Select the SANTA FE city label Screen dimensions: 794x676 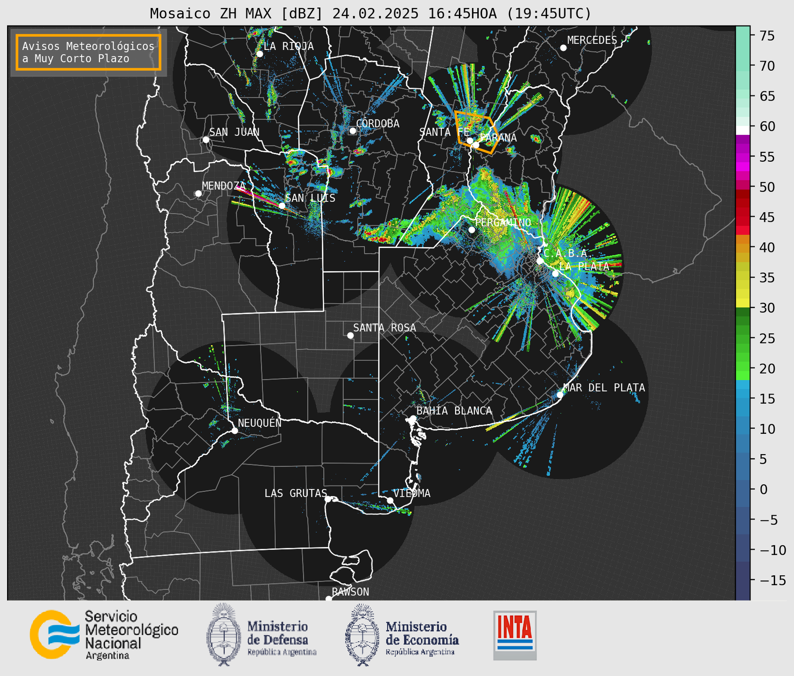click(x=444, y=132)
